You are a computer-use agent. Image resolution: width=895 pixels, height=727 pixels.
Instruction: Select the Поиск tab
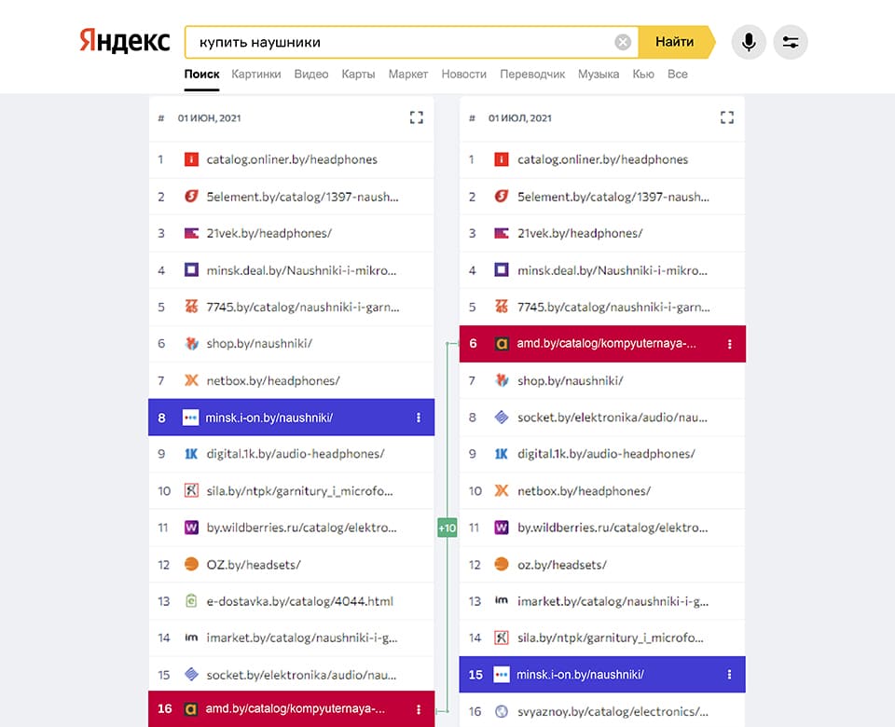tap(201, 75)
